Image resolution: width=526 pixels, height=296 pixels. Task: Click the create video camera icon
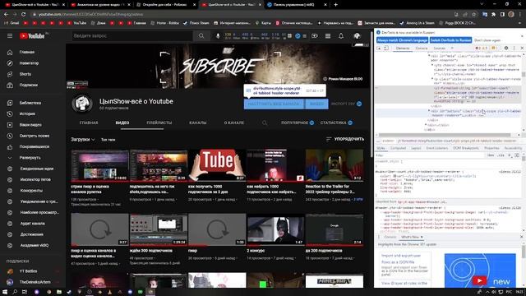[x=314, y=36]
